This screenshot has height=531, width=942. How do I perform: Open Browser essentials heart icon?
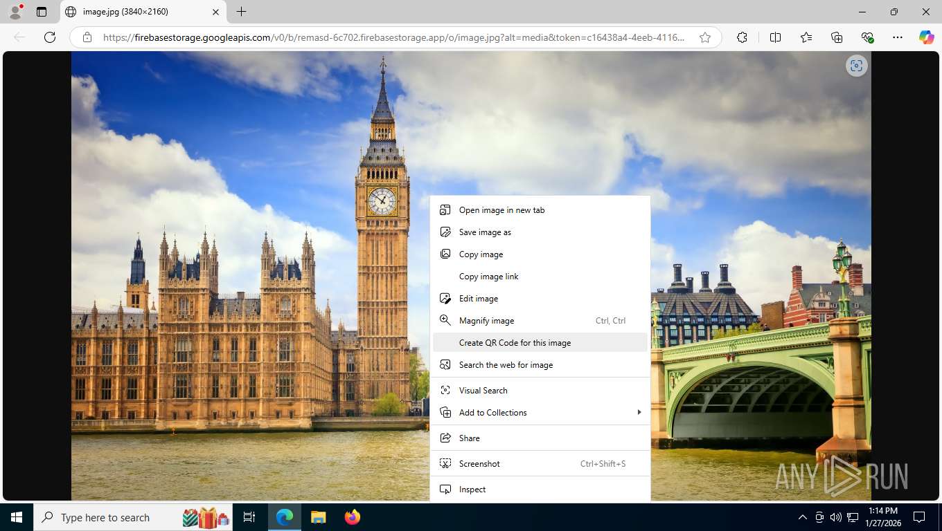pyautogui.click(x=867, y=37)
